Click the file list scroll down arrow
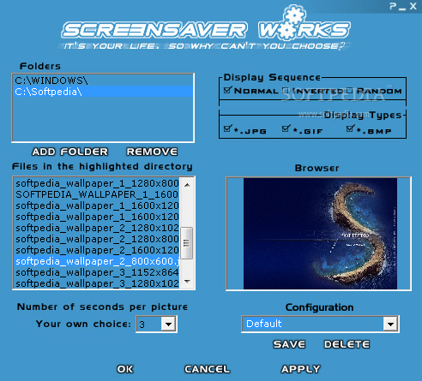 pos(187,282)
